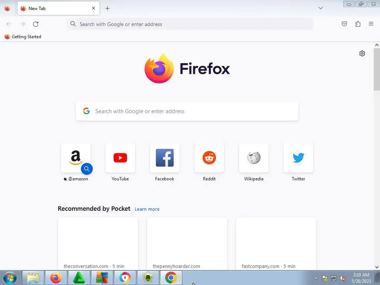Open the Getting Started bookmark
380x285 pixels.
tap(23, 37)
